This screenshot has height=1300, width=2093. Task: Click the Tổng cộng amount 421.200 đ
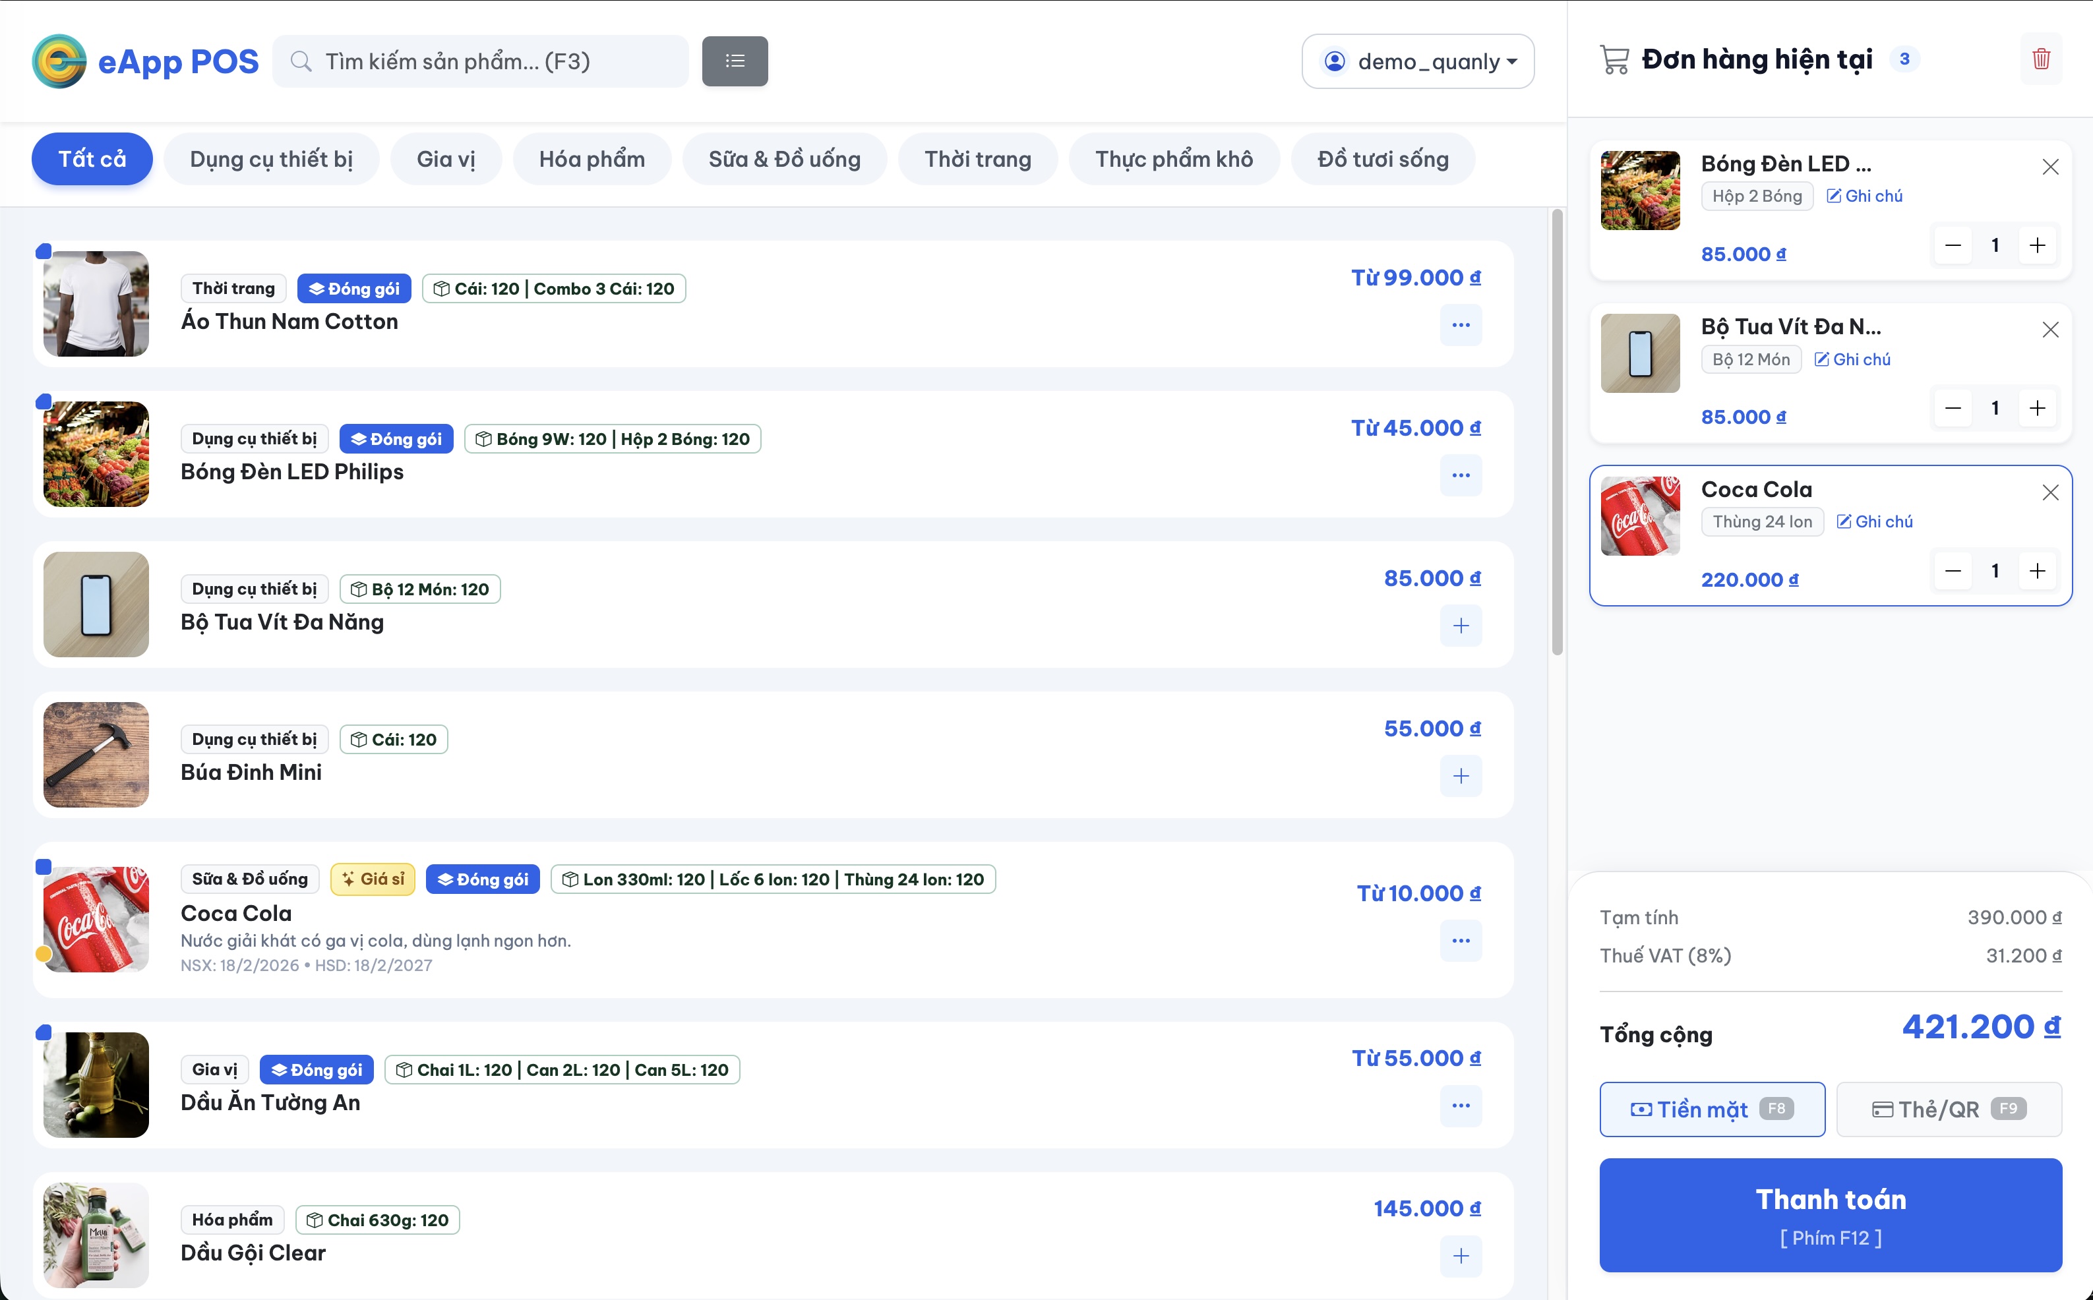tap(1981, 1026)
